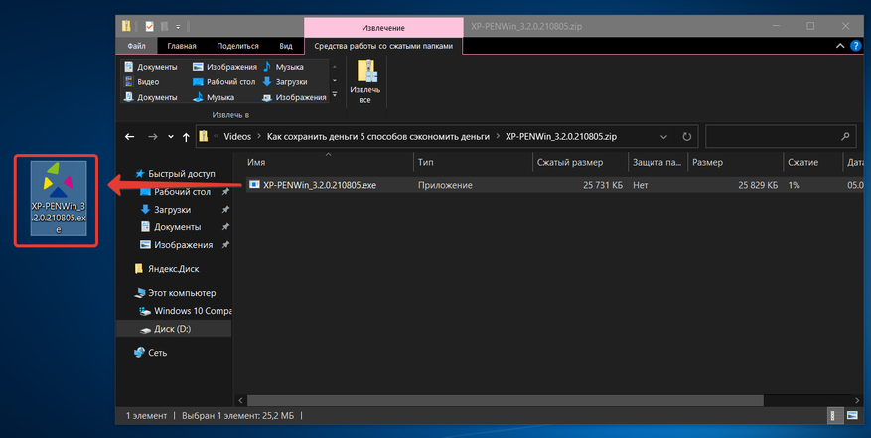Click Как сохранить деньги breadcrumb folder
Image resolution: width=871 pixels, height=438 pixels.
tap(378, 136)
